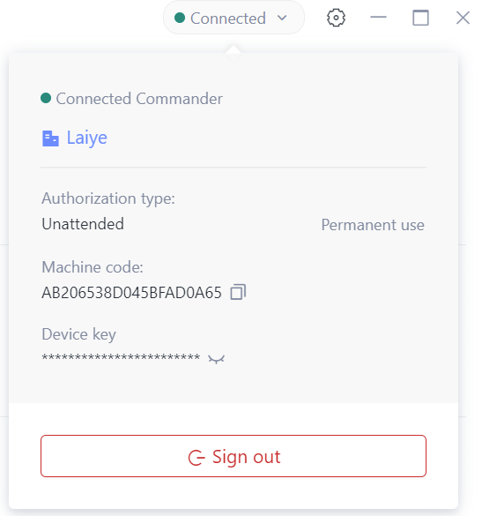Reveal the hidden device key

point(217,359)
